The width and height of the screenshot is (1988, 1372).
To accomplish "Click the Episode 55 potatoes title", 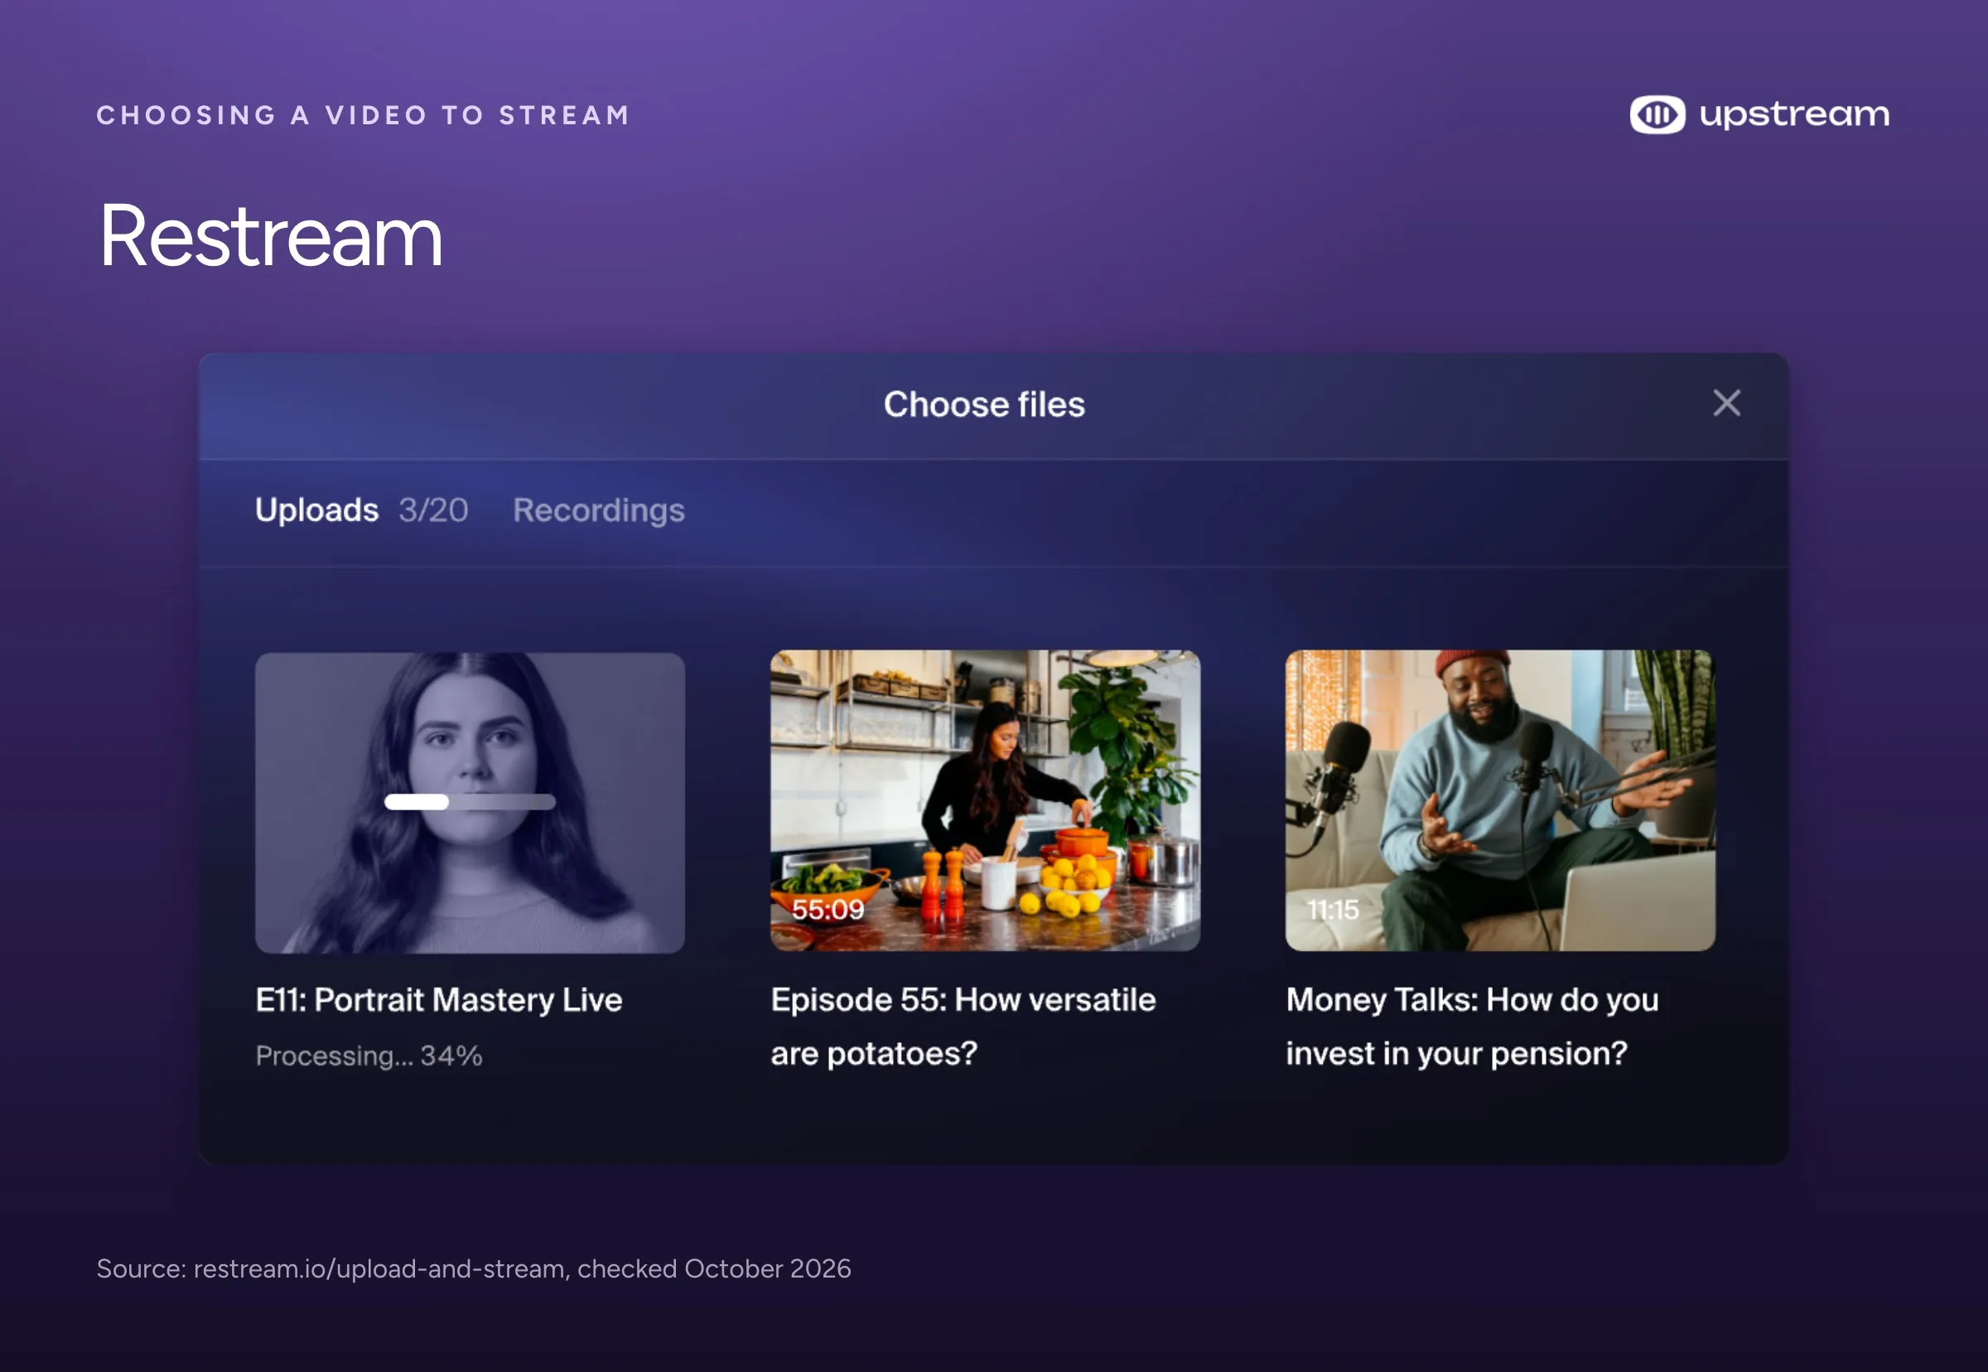I will click(x=963, y=1027).
